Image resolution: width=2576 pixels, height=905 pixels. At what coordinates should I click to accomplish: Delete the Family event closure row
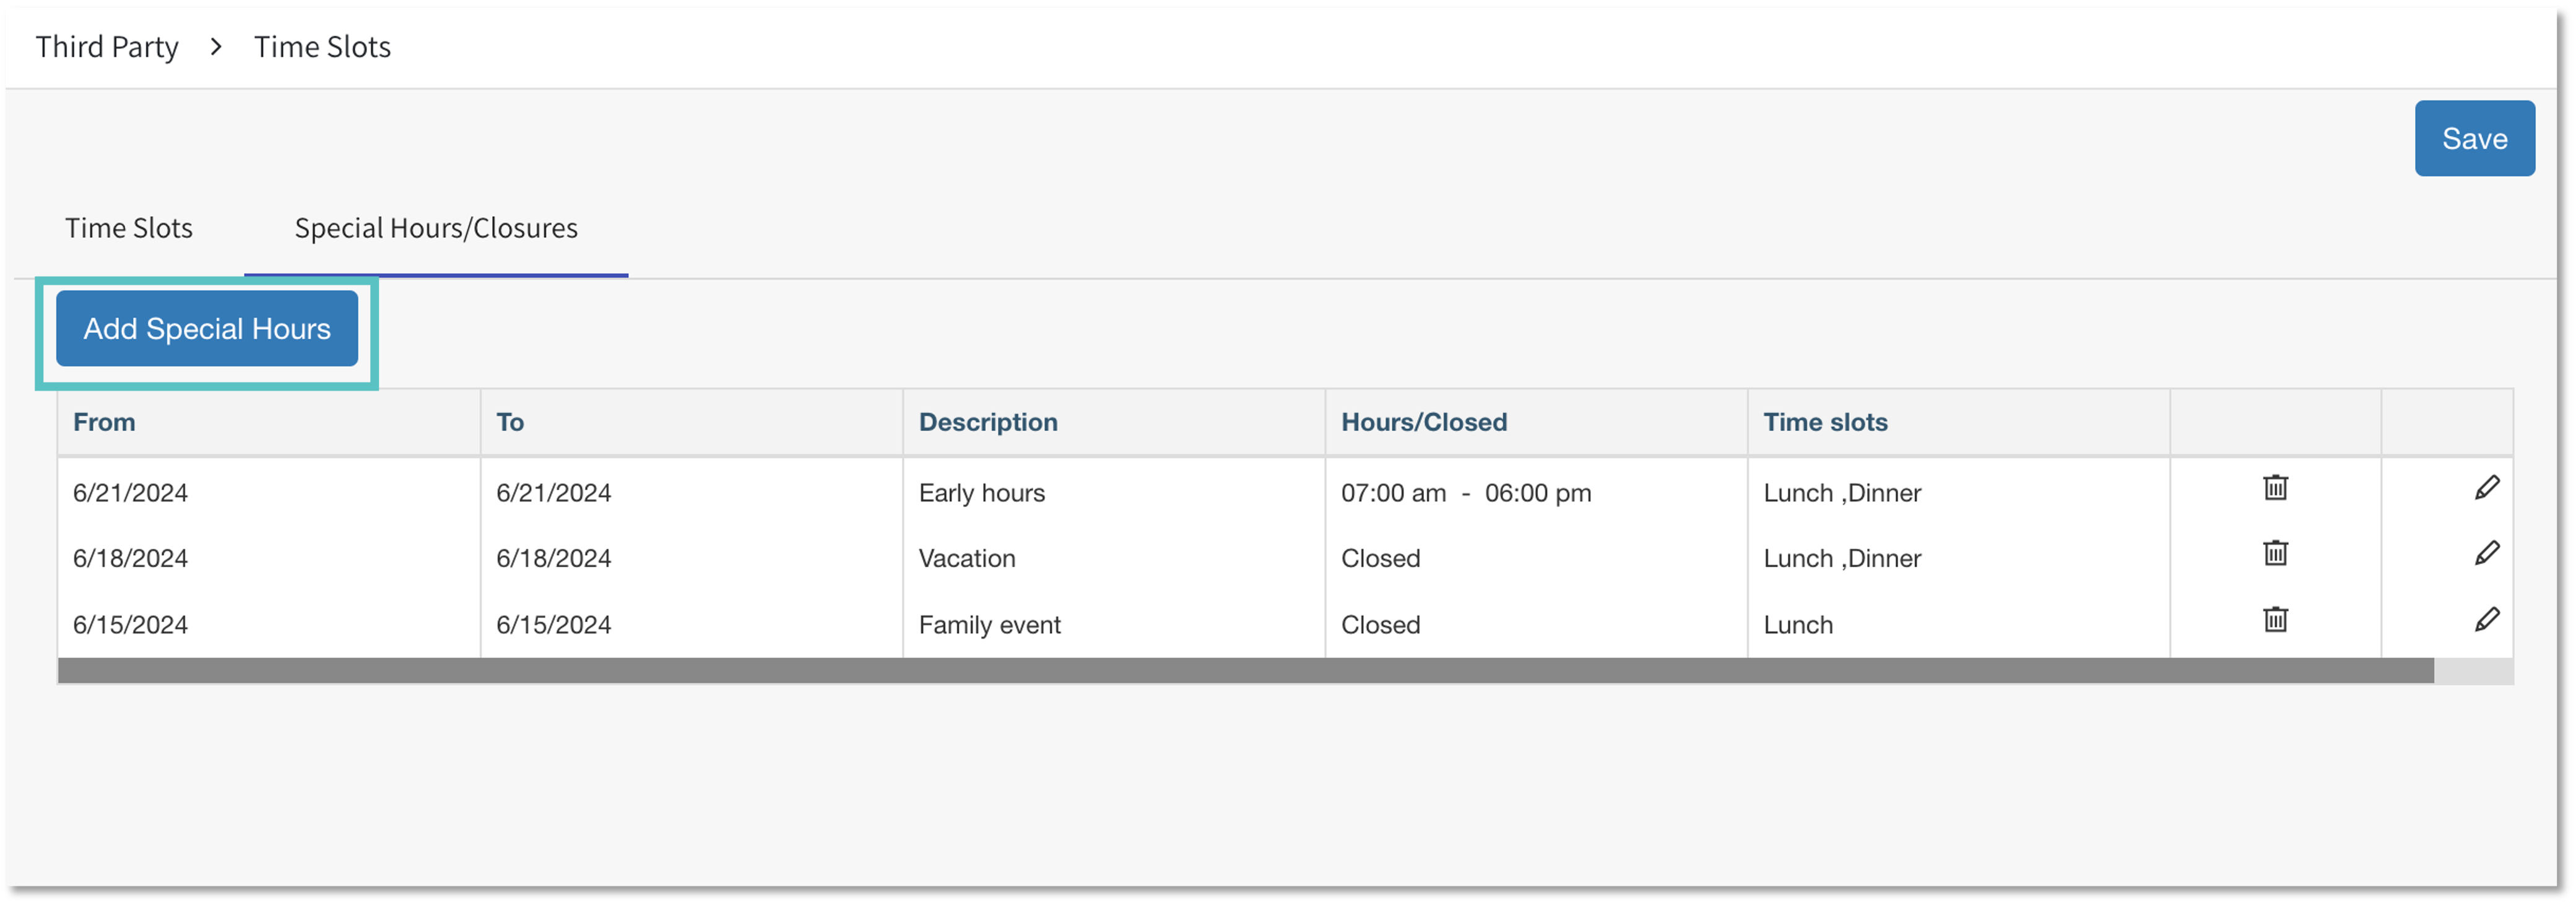(2275, 620)
